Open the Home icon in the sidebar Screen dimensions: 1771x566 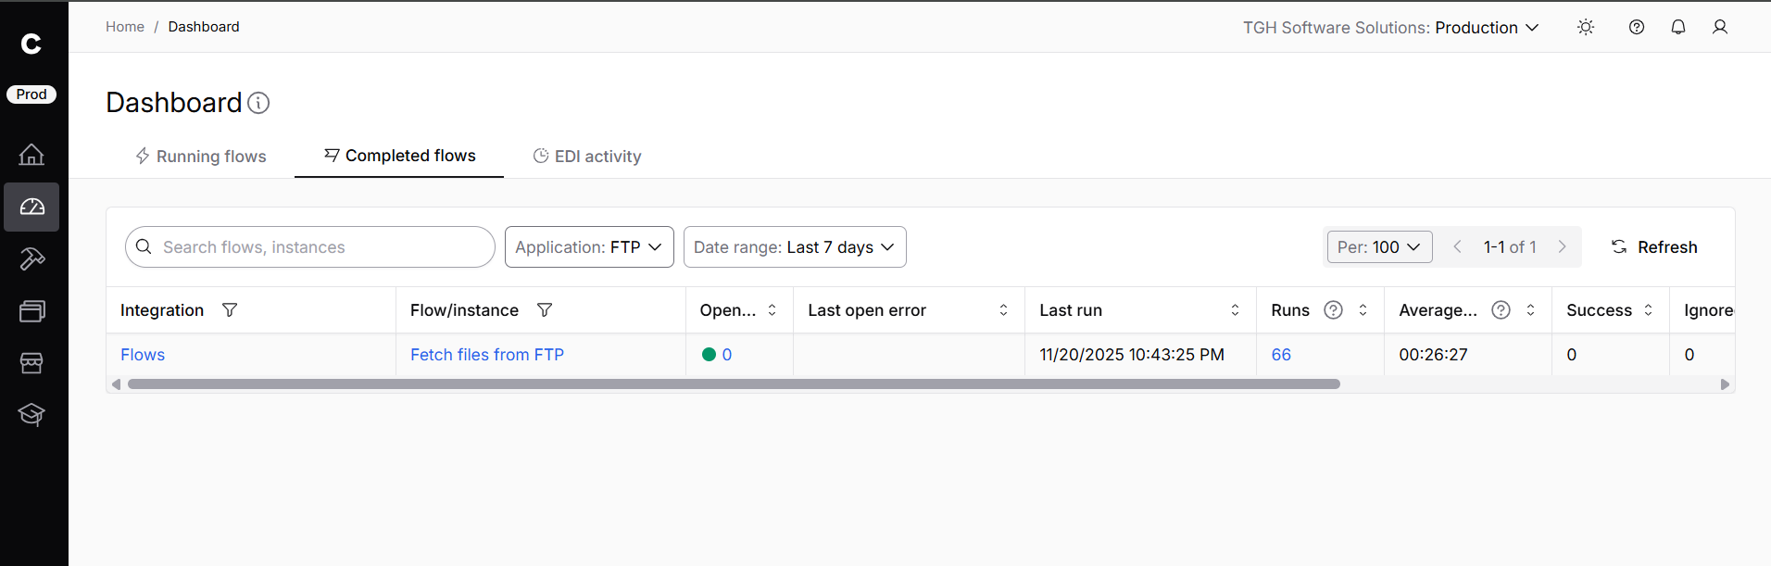31,155
